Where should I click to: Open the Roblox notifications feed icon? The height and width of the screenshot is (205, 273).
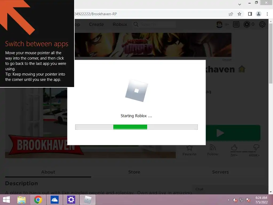click(x=236, y=24)
